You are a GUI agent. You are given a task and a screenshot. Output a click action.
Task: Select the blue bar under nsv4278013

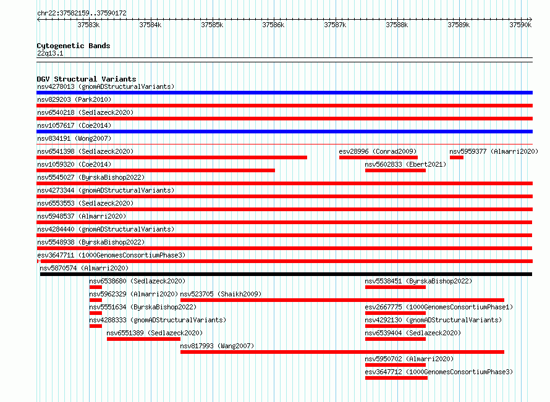(x=284, y=93)
